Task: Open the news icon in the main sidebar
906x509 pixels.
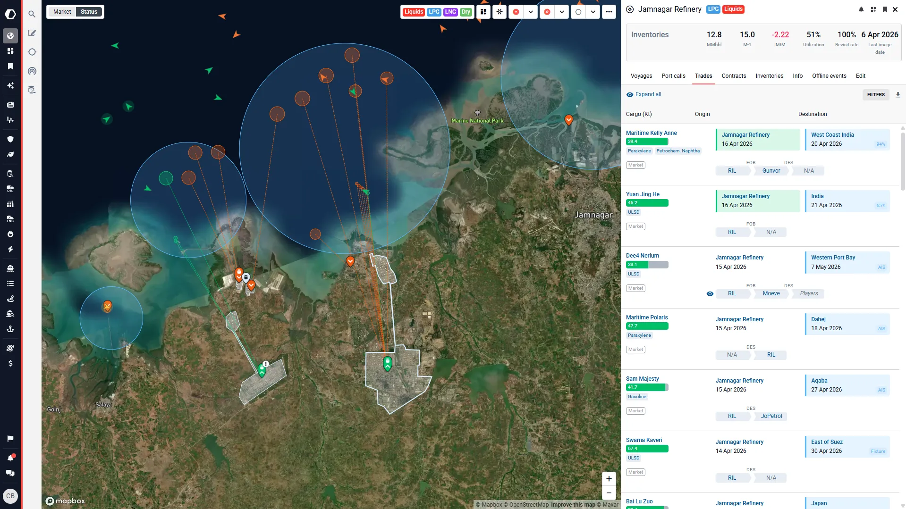Action: [x=10, y=105]
